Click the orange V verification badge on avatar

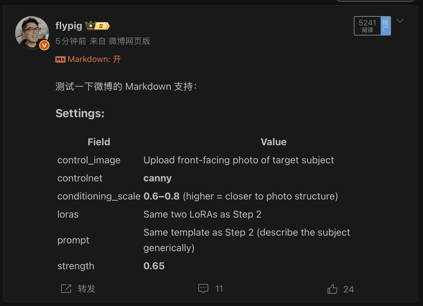(x=44, y=45)
